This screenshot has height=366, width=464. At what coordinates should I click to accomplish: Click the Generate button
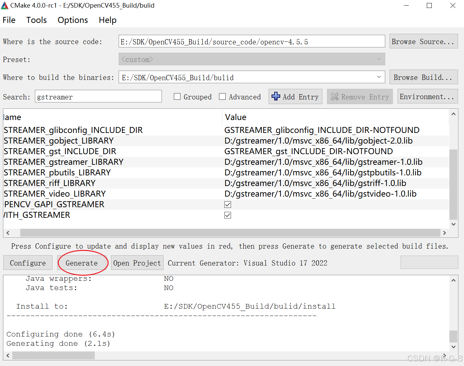click(x=82, y=263)
